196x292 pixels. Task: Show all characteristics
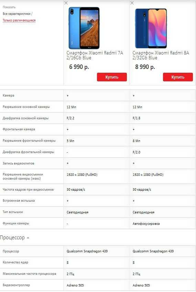coord(17,13)
